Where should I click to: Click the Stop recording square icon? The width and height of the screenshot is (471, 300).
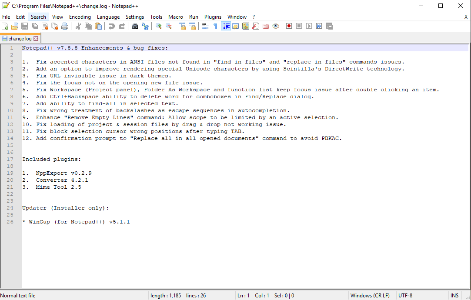click(299, 26)
